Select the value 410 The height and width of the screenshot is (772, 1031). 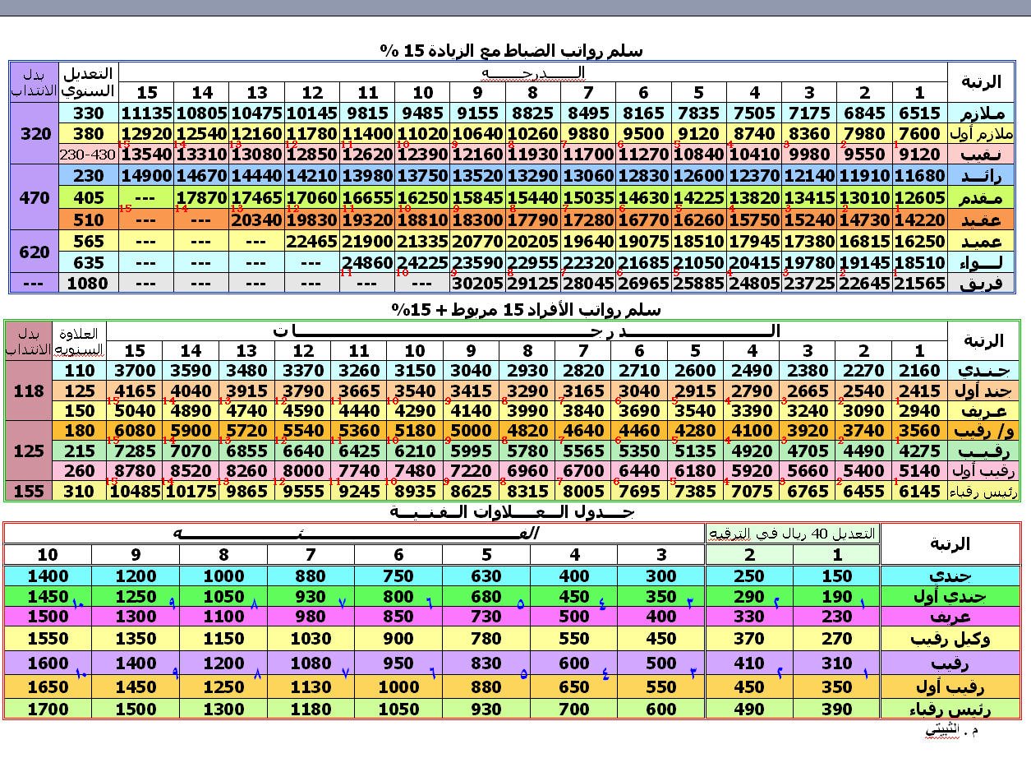(x=748, y=663)
